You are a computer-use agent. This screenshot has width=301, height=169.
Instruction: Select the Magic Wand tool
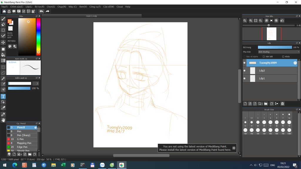click(x=3, y=79)
